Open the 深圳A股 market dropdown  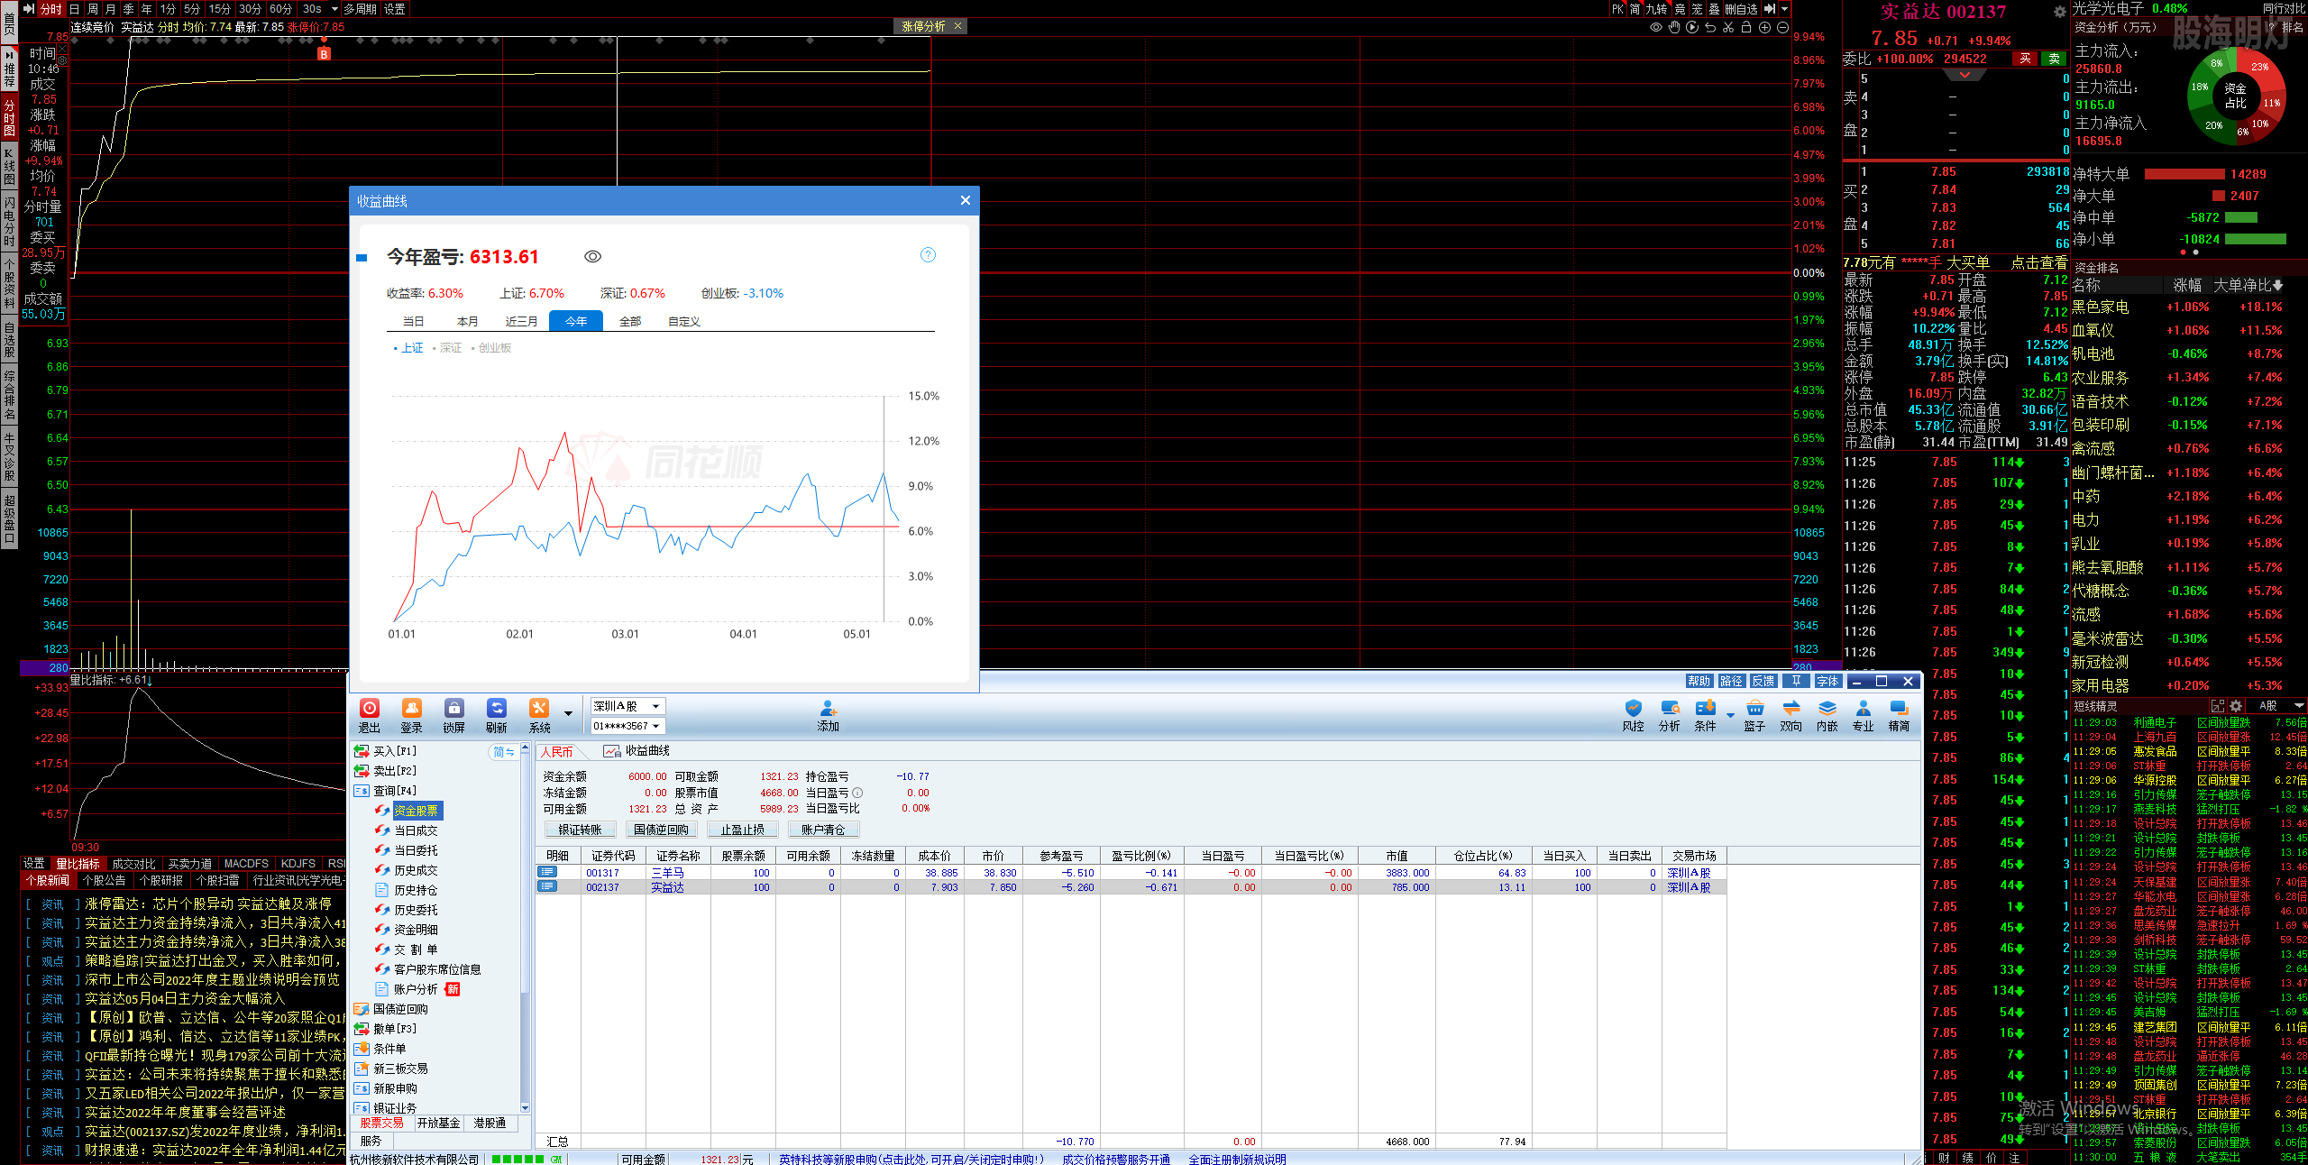(x=628, y=706)
